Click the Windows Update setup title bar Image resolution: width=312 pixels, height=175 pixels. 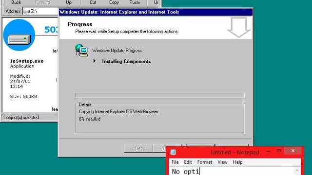pyautogui.click(x=156, y=12)
